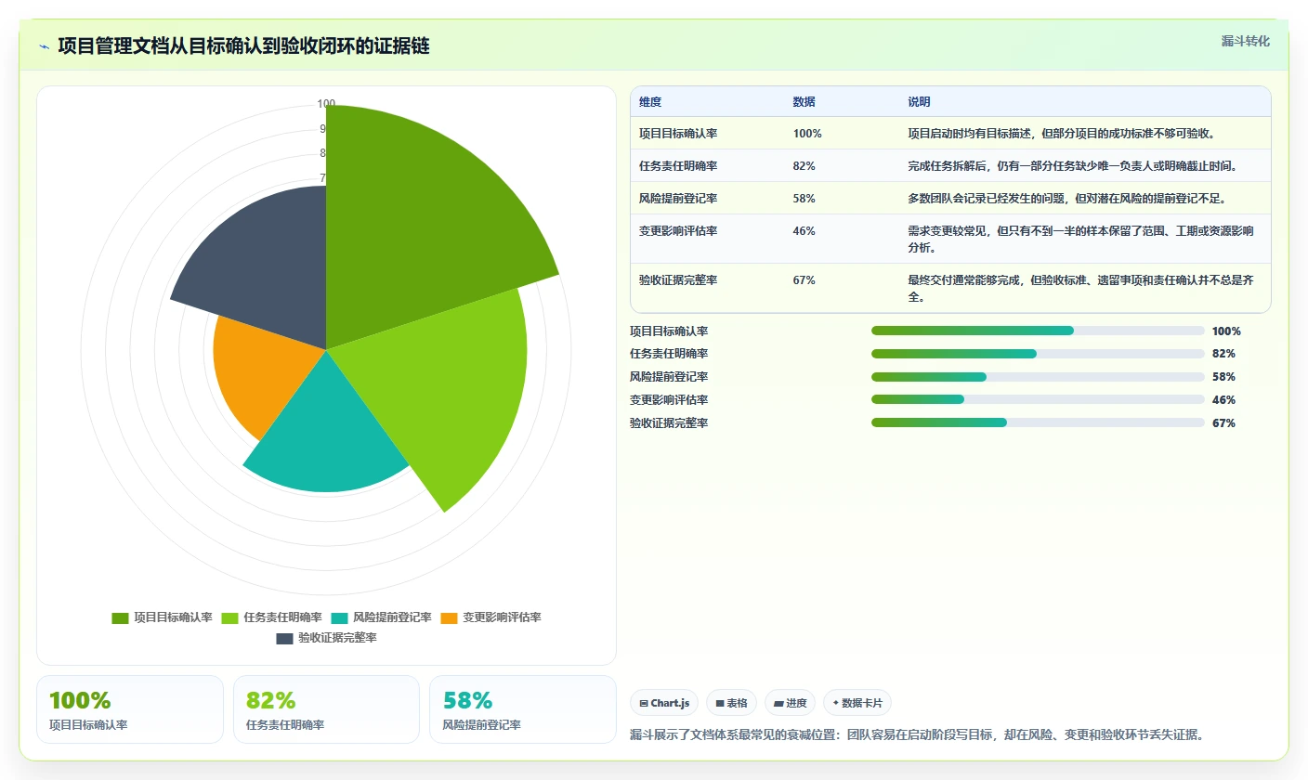The width and height of the screenshot is (1308, 780).
Task: Select the 数据卡片 tag chip
Action: [857, 703]
